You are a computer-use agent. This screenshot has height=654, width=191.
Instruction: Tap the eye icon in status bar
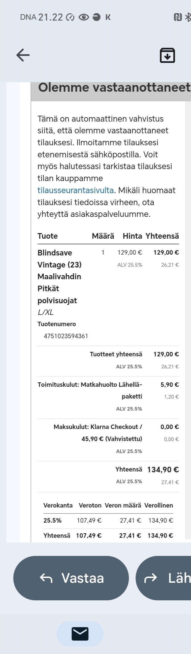coord(83,17)
